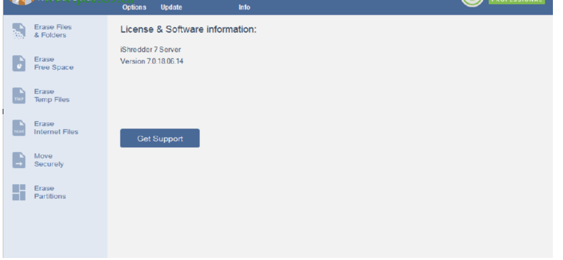The width and height of the screenshot is (563, 260).
Task: Click the app logo in top-left corner
Action: point(22,2)
